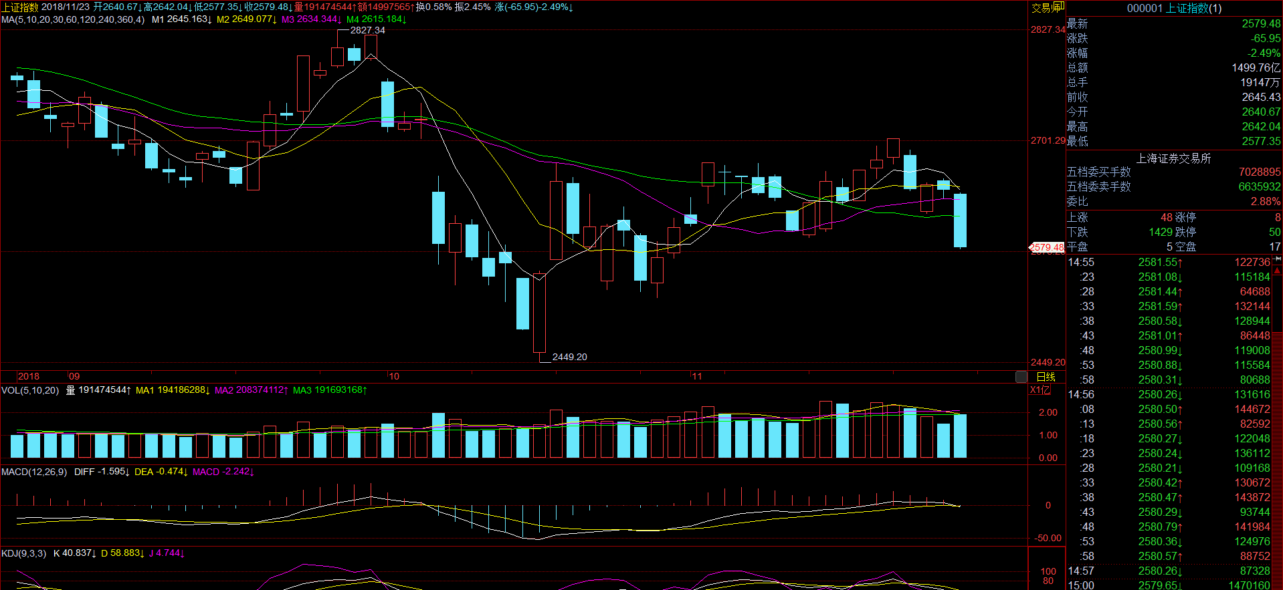Select the tick row priced 2580.79
Image resolution: width=1283 pixels, height=590 pixels.
coord(1169,527)
